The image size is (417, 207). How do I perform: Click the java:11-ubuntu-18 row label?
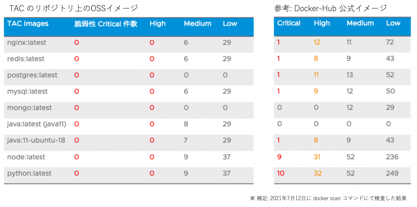pos(36,140)
